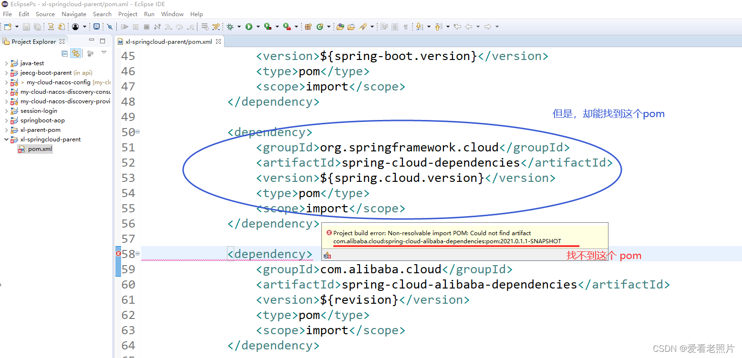Collapse the xl-springcloud-parent project

click(6, 139)
